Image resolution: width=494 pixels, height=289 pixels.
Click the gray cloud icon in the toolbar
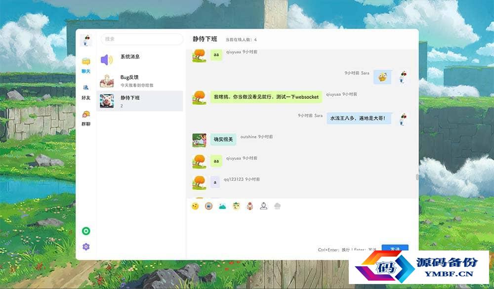point(277,206)
